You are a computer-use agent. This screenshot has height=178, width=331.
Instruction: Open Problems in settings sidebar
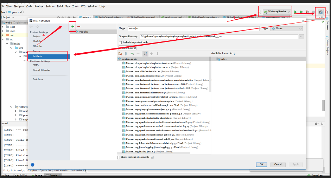click(38, 79)
